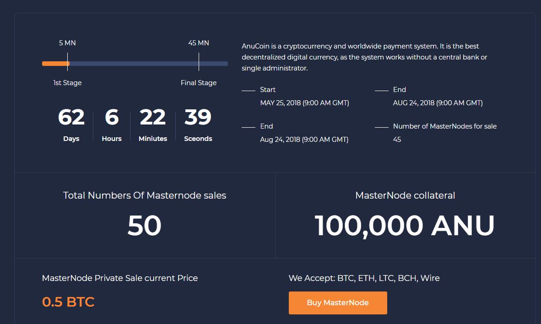The height and width of the screenshot is (324, 541).
Task: Click the AnuCoin description paragraph
Action: [364, 57]
